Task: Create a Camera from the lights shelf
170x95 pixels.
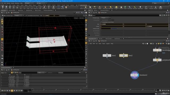Action: (81, 8)
